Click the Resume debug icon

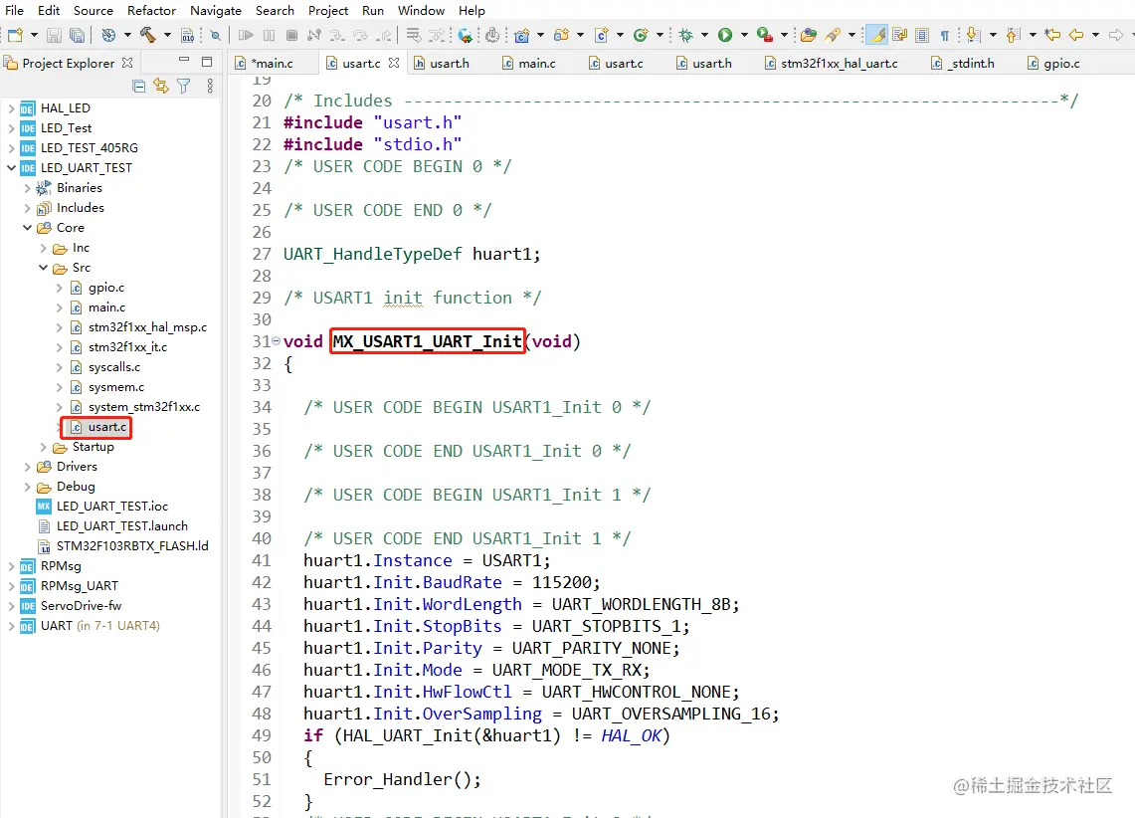point(246,35)
